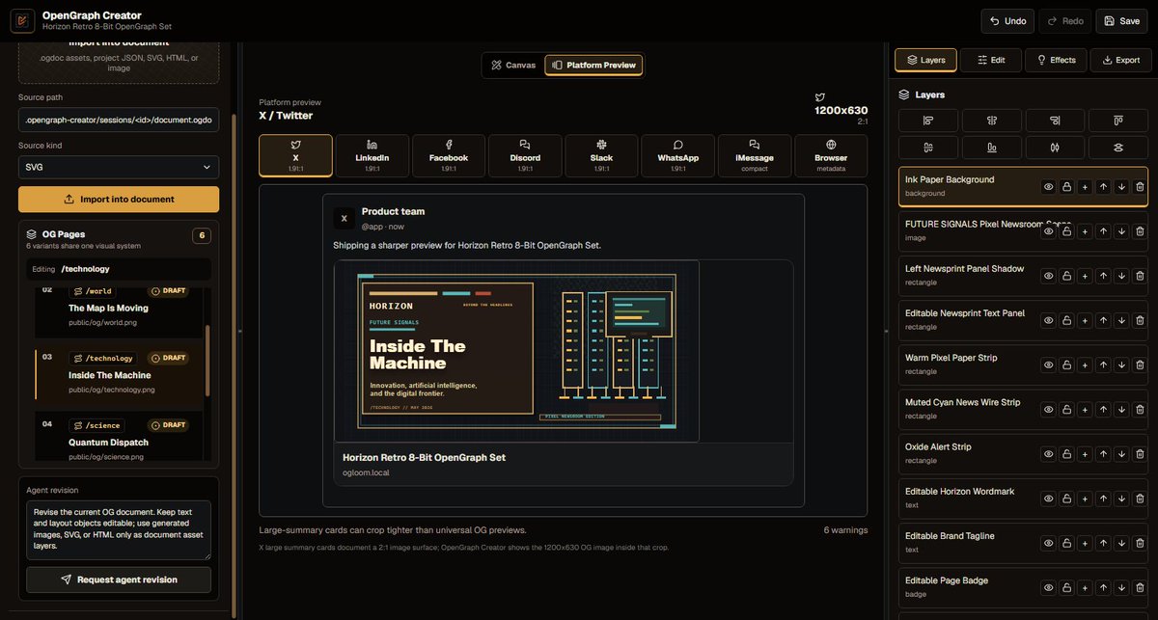Align layers to vertical center
Screen dimensions: 1158x620
pos(928,148)
